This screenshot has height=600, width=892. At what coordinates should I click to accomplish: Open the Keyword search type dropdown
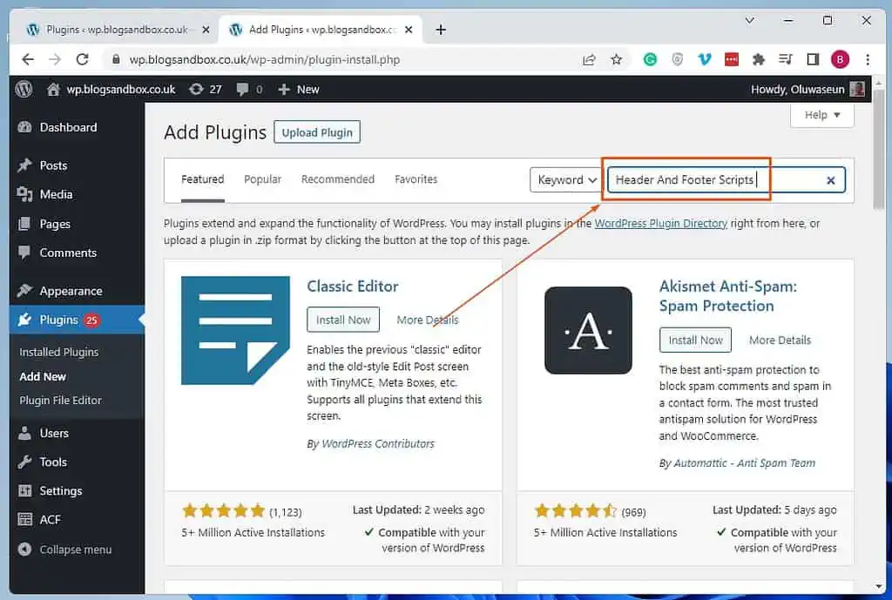[x=566, y=179]
